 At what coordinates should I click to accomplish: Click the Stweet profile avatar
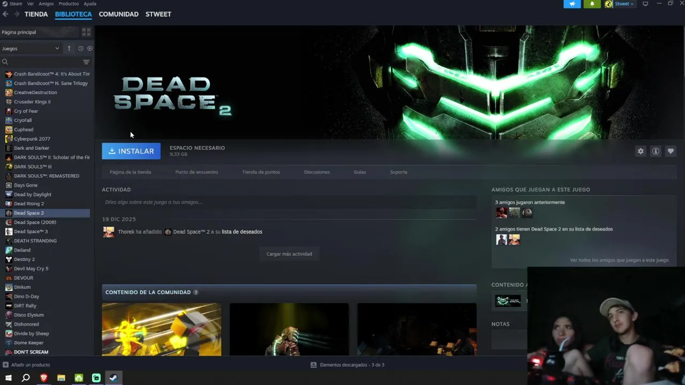(608, 4)
